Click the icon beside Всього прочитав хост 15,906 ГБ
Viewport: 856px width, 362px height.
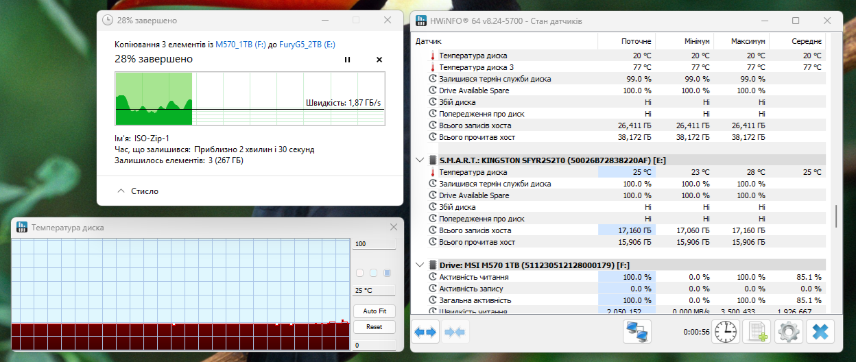432,242
